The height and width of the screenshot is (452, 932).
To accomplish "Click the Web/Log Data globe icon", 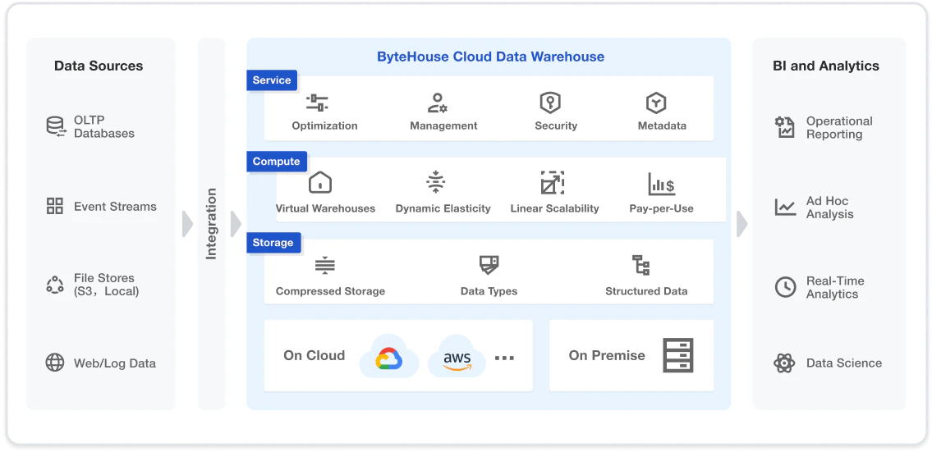I will (x=55, y=363).
